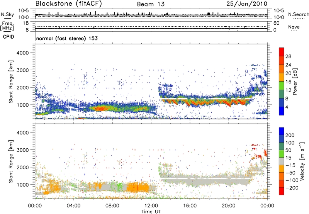This screenshot has height=214, width=309.
Task: Select the 'Freq. [MHz]' axis label
Action: [7, 26]
